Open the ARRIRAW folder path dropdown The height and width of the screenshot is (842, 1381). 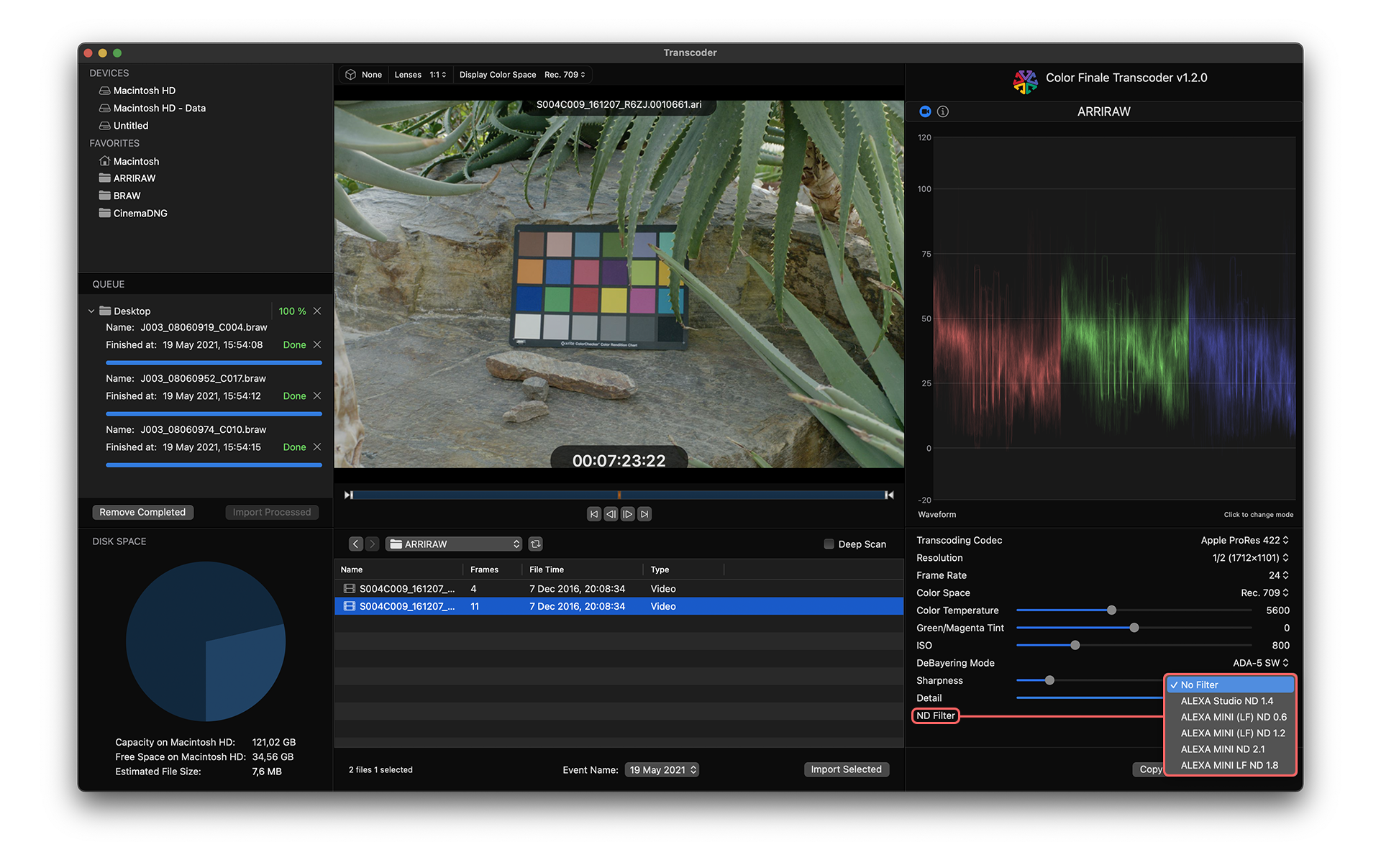455,544
